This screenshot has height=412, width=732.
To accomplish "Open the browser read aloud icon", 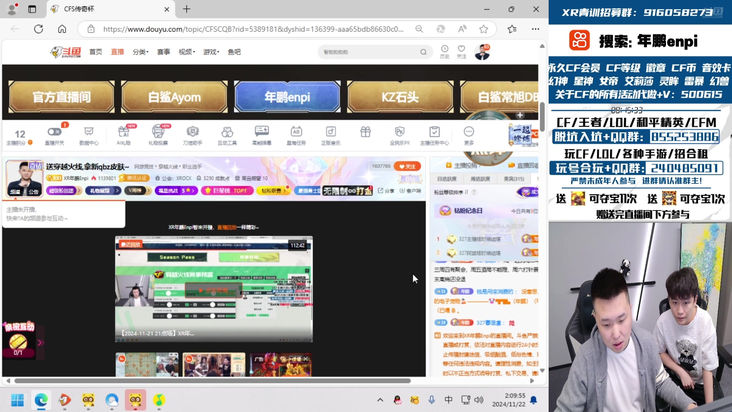I will 462,29.
